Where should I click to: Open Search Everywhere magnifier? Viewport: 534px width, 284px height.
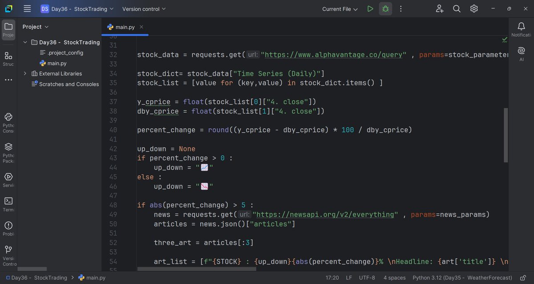(x=457, y=8)
